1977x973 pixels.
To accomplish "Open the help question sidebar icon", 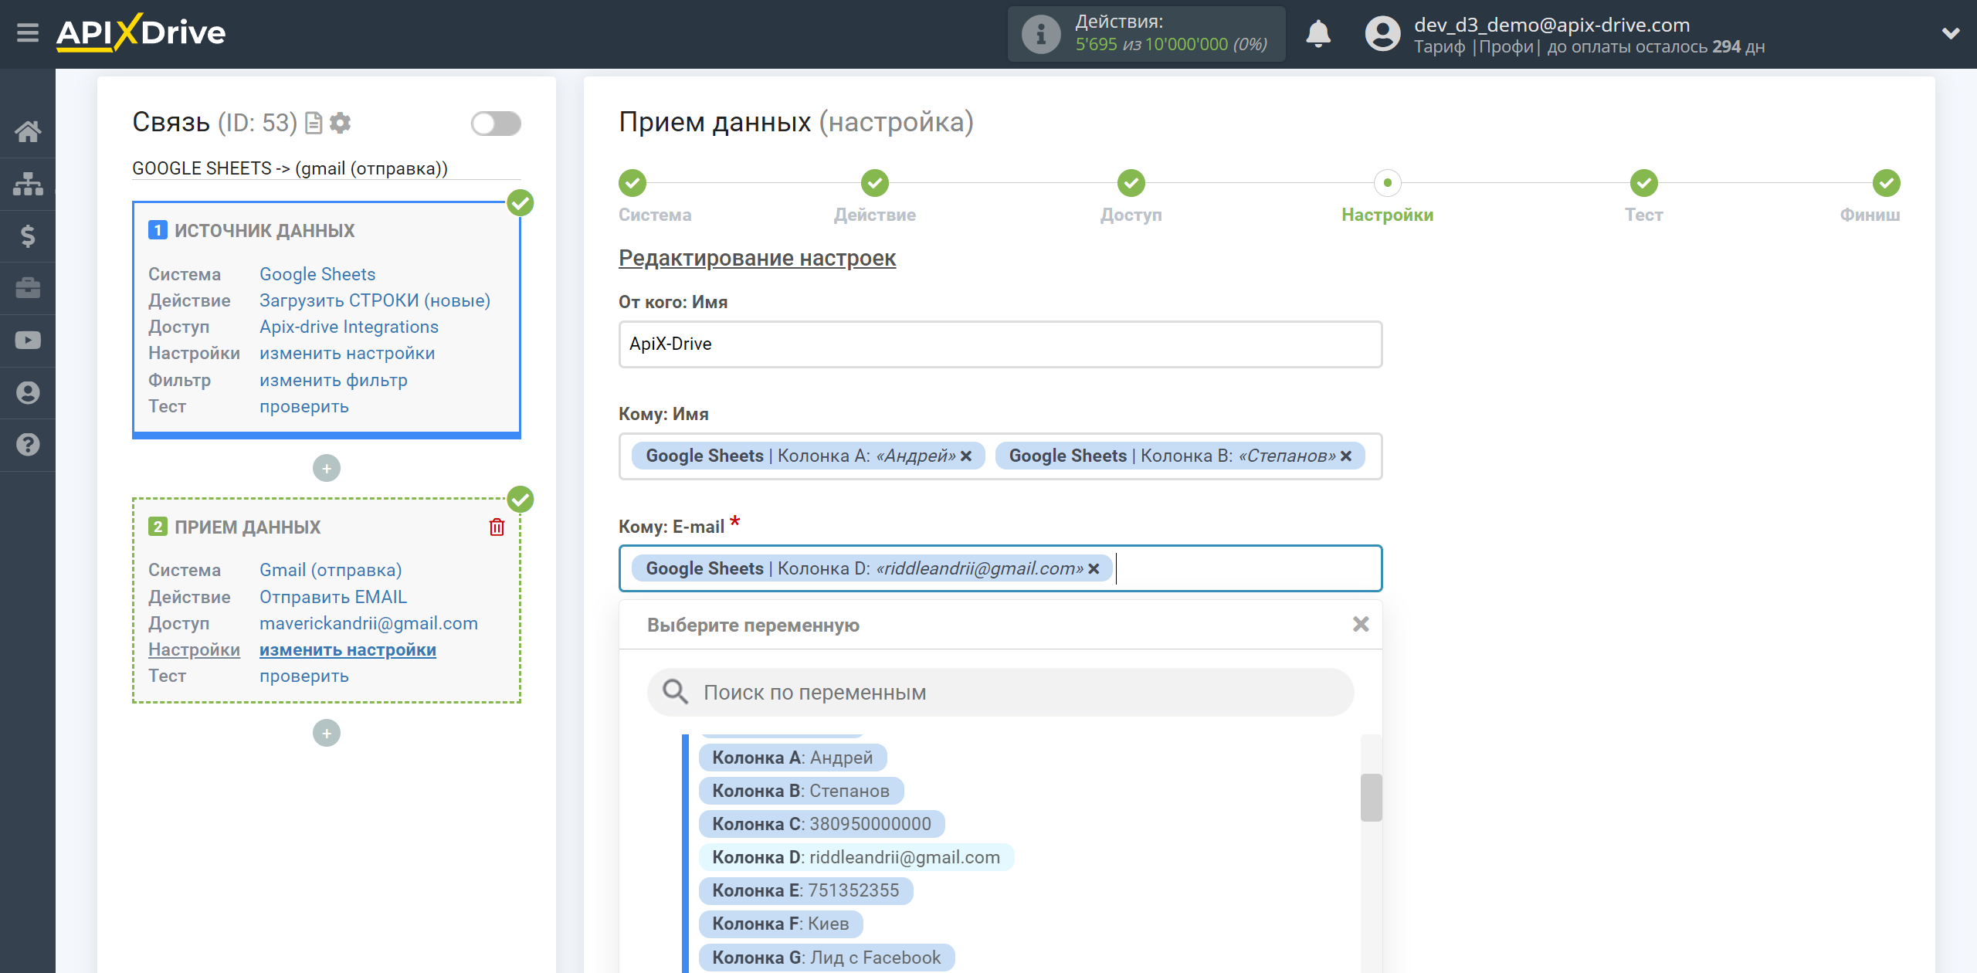I will pyautogui.click(x=28, y=445).
